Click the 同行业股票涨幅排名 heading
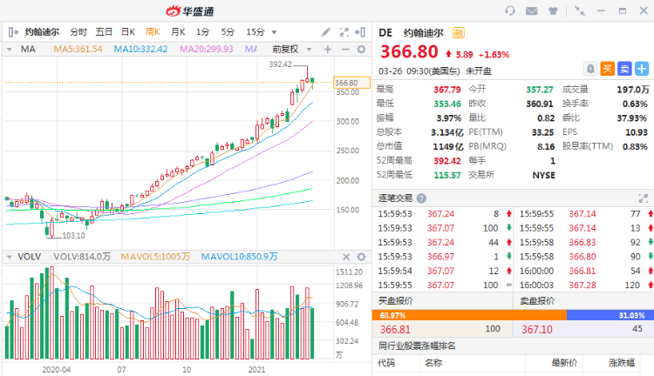Image resolution: width=654 pixels, height=376 pixels. point(417,346)
